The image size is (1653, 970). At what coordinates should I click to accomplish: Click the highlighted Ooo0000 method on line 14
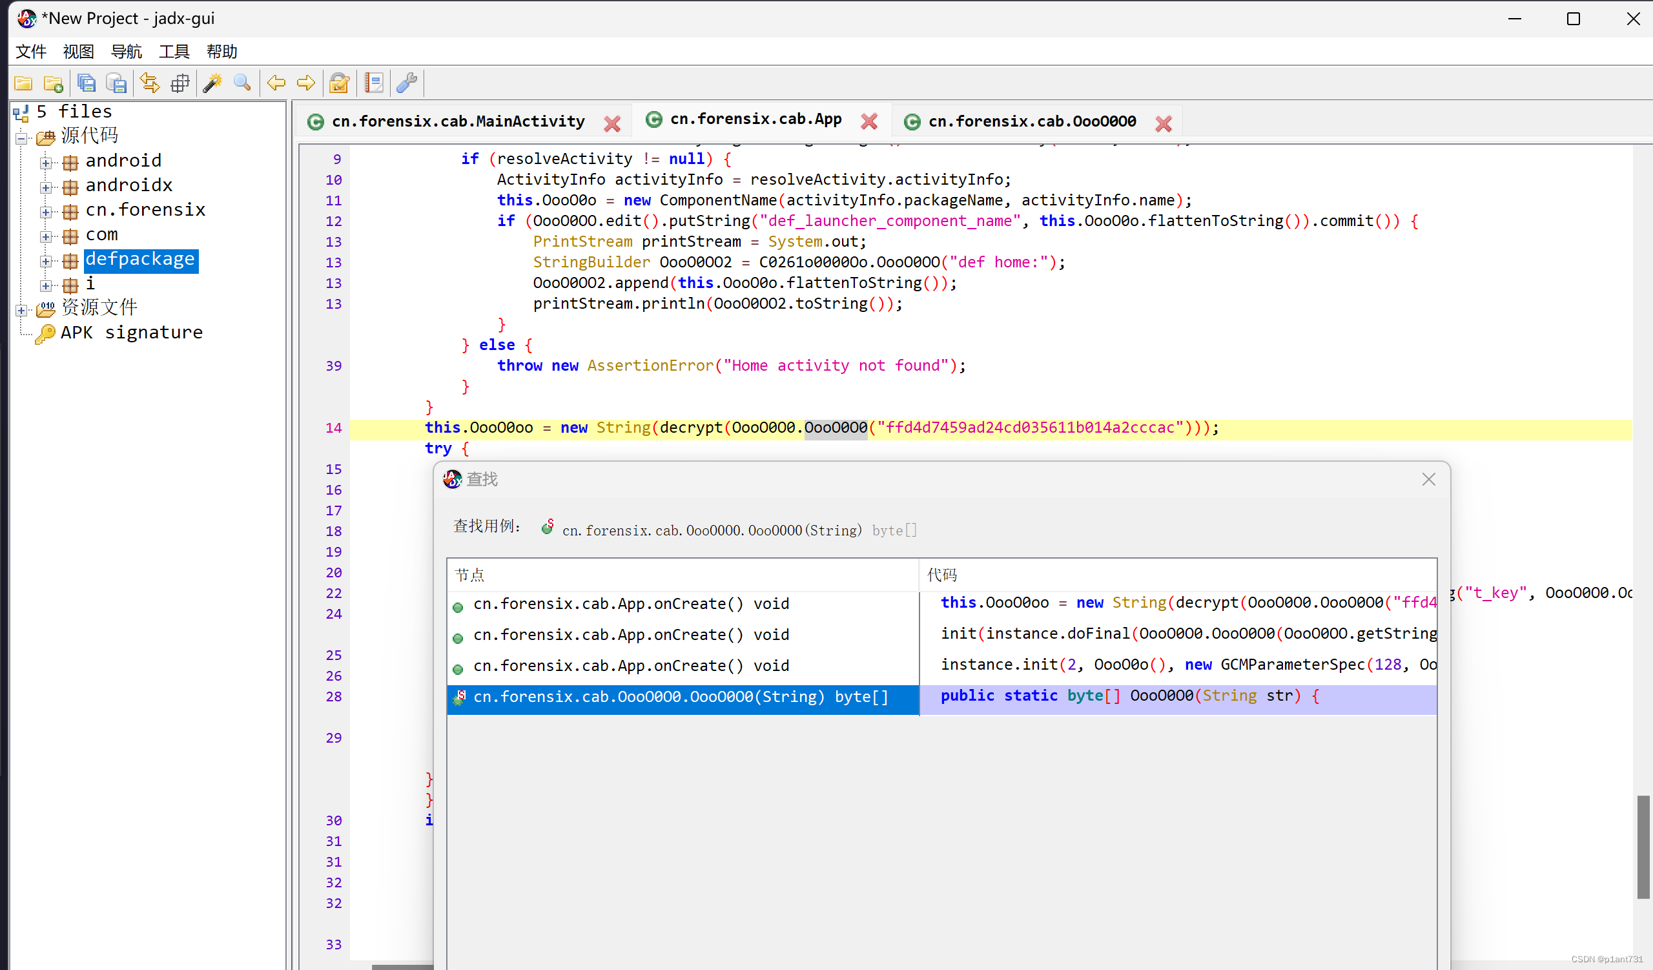[x=836, y=428]
